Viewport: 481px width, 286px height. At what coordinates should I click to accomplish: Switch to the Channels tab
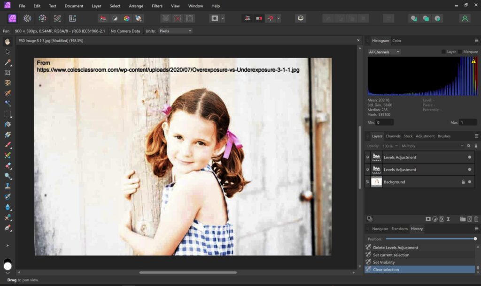click(393, 136)
